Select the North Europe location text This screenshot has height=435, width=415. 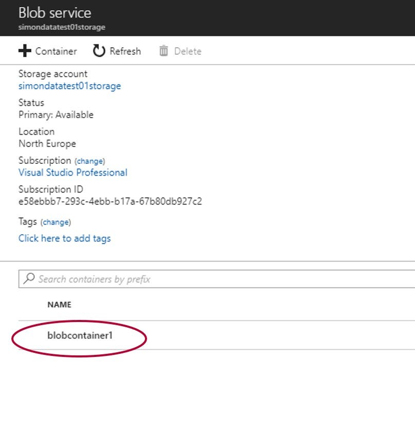pyautogui.click(x=47, y=144)
